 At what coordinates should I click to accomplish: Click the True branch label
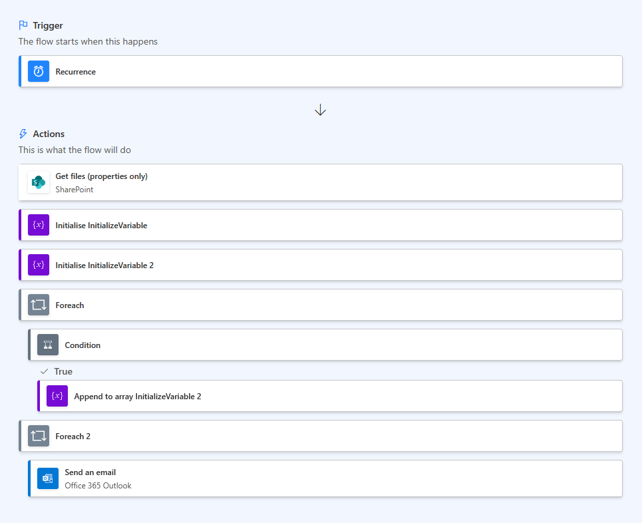(63, 371)
